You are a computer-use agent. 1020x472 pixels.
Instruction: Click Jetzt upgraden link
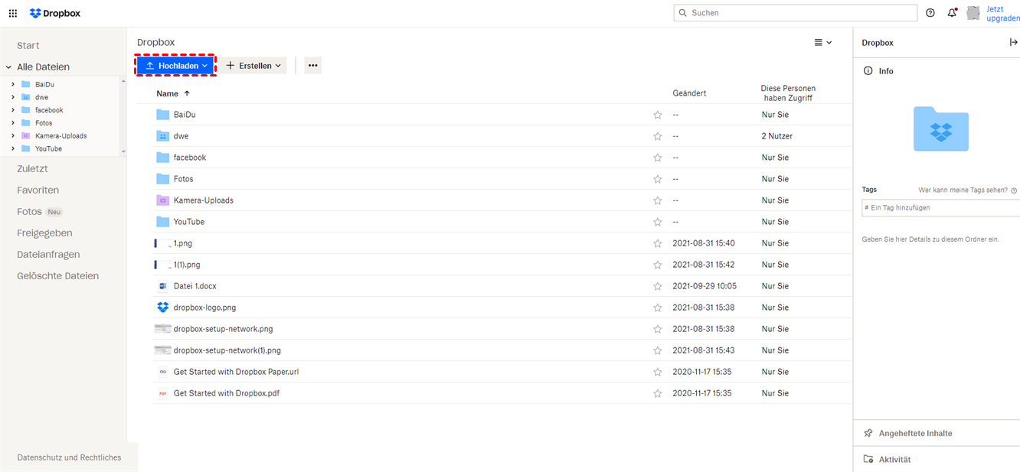point(1003,14)
